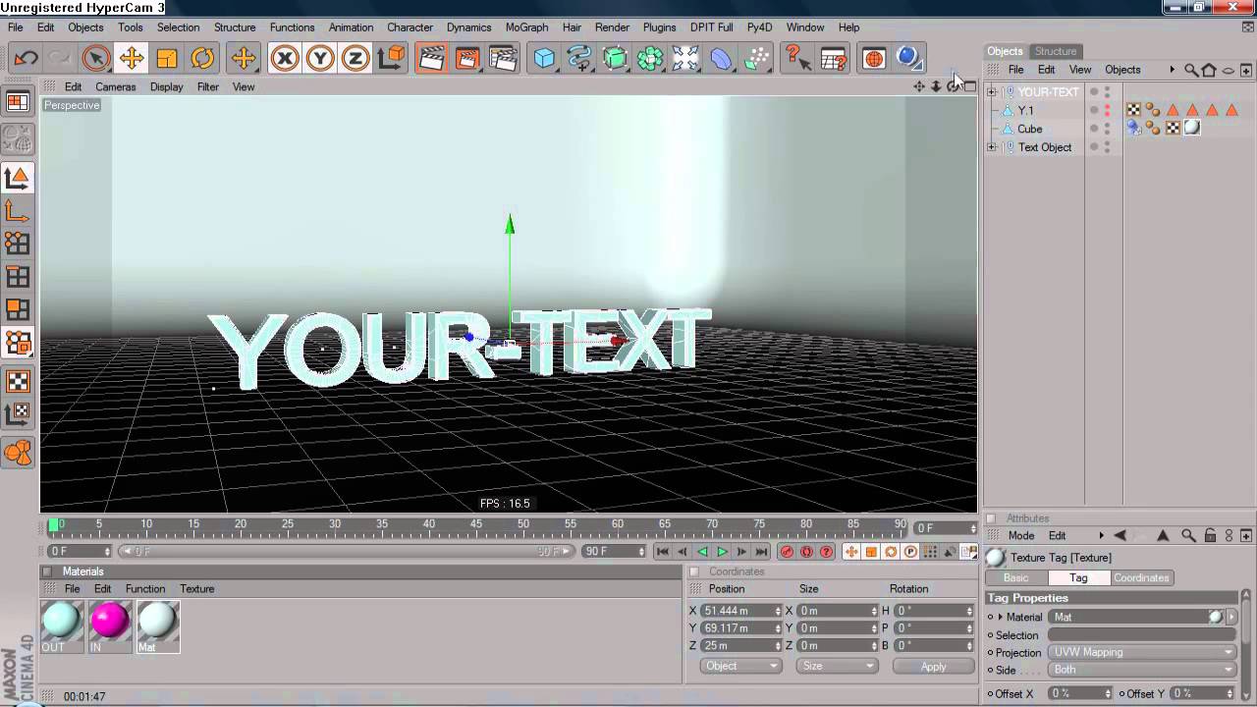Screen dimensions: 1257x707
Task: Open the Render menu
Action: pyautogui.click(x=612, y=27)
